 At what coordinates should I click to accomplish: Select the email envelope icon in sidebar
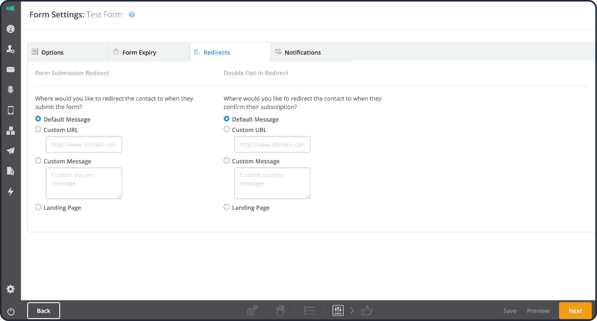coord(11,69)
